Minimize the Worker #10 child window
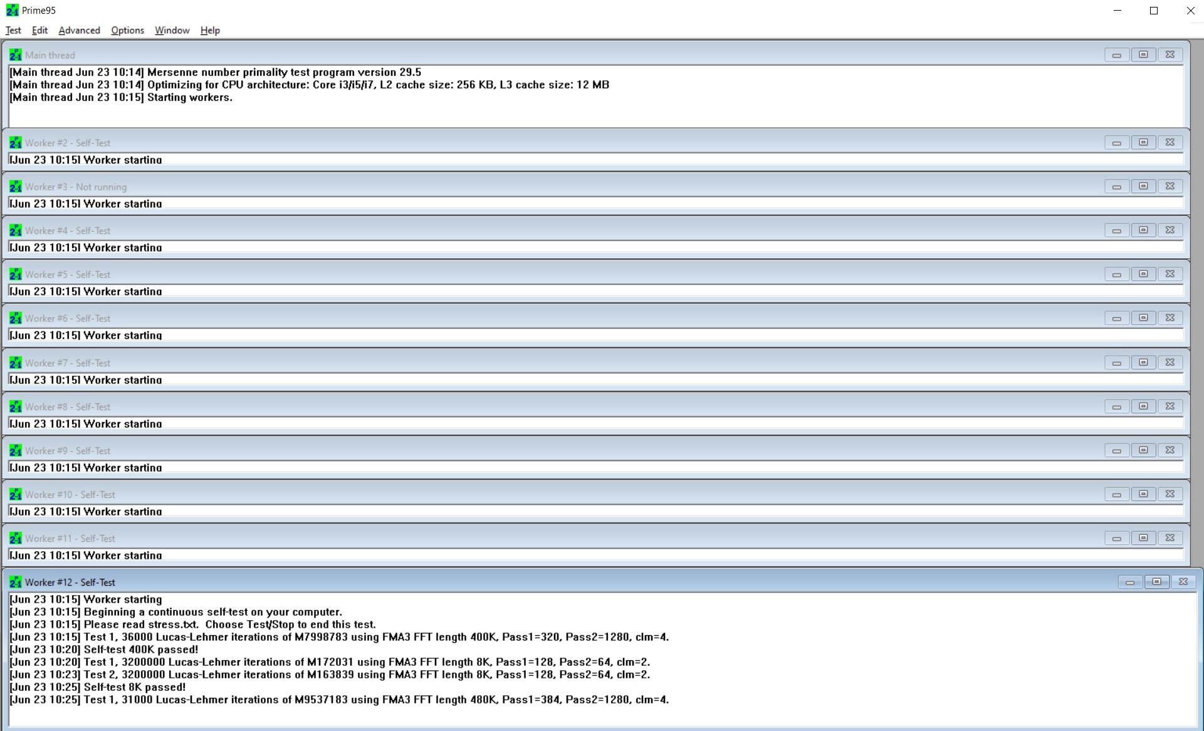 point(1116,494)
